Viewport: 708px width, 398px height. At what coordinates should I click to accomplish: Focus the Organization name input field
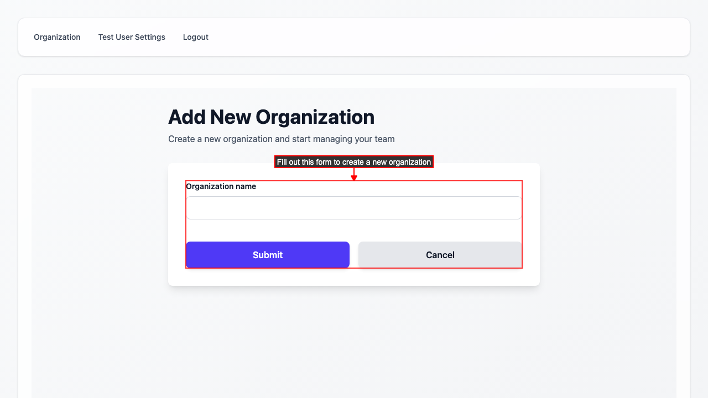(x=353, y=208)
